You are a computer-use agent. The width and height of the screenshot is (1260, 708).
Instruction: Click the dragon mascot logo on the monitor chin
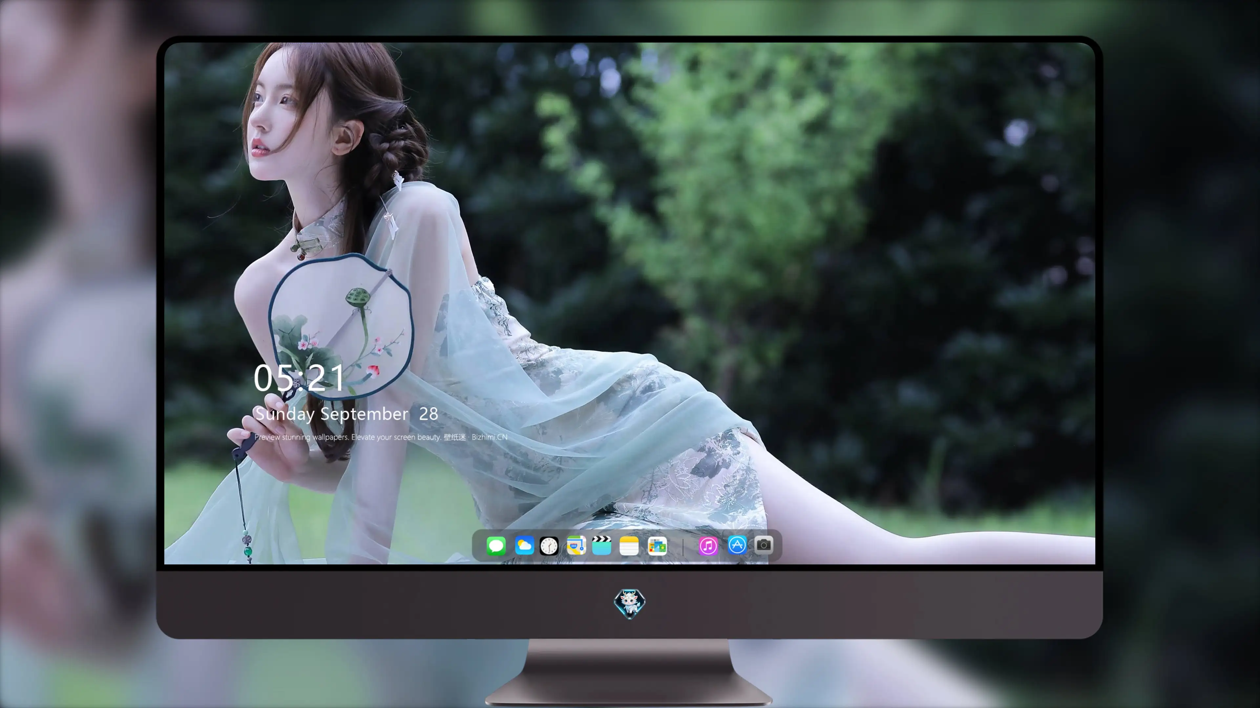pyautogui.click(x=630, y=604)
